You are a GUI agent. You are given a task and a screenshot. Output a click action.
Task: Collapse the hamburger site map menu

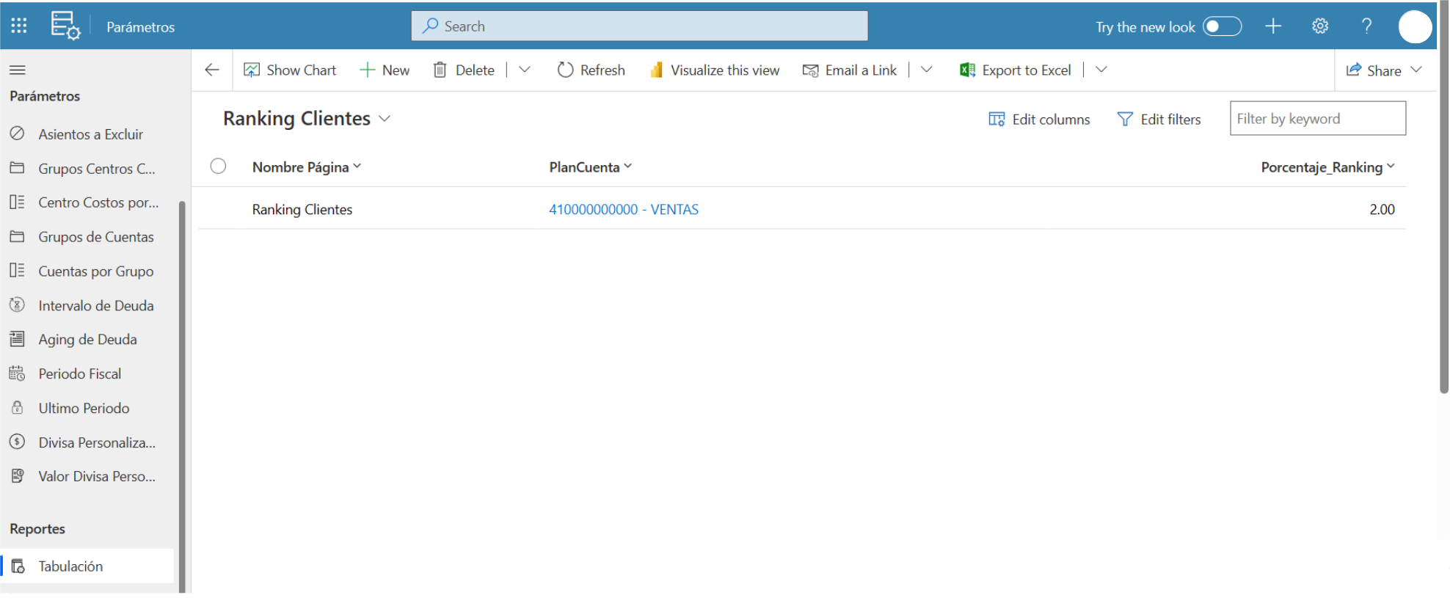coord(18,70)
